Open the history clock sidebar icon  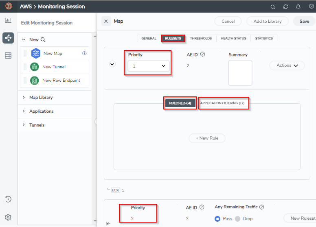(8, 199)
